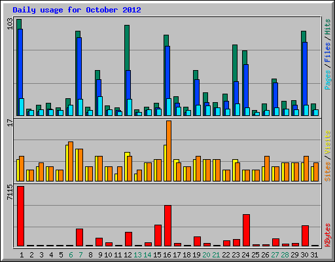
Task: Select the red KBytes bar for day 12
Action: tap(128, 239)
